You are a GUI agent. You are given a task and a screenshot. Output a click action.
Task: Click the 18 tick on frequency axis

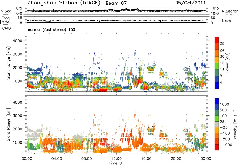click(x=20, y=18)
